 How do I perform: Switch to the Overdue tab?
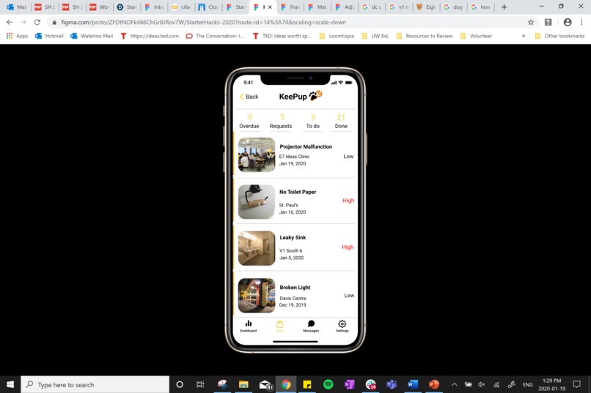click(249, 121)
